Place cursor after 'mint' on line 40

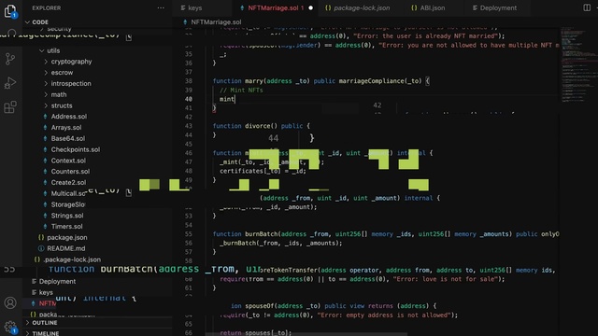(x=235, y=99)
